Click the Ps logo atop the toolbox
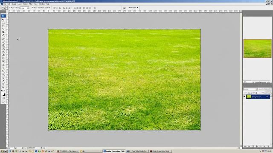This screenshot has width=273, height=153. (3, 16)
